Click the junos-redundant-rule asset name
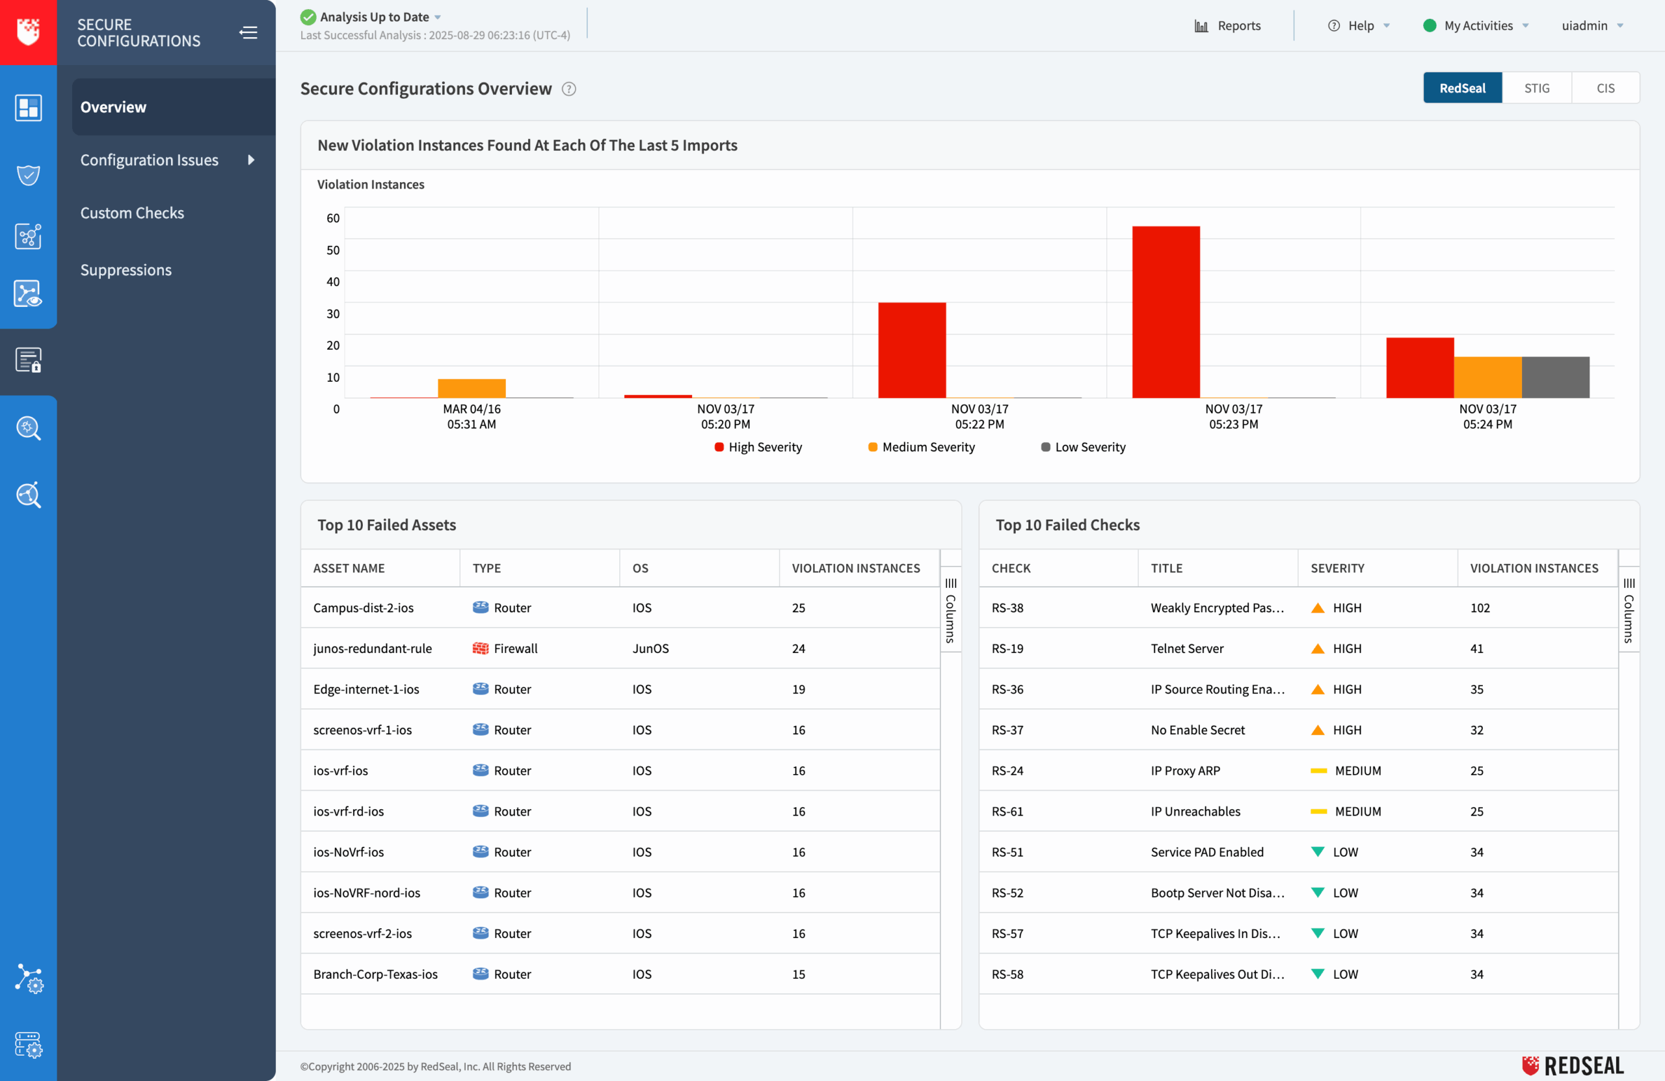The height and width of the screenshot is (1081, 1665). pos(372,648)
